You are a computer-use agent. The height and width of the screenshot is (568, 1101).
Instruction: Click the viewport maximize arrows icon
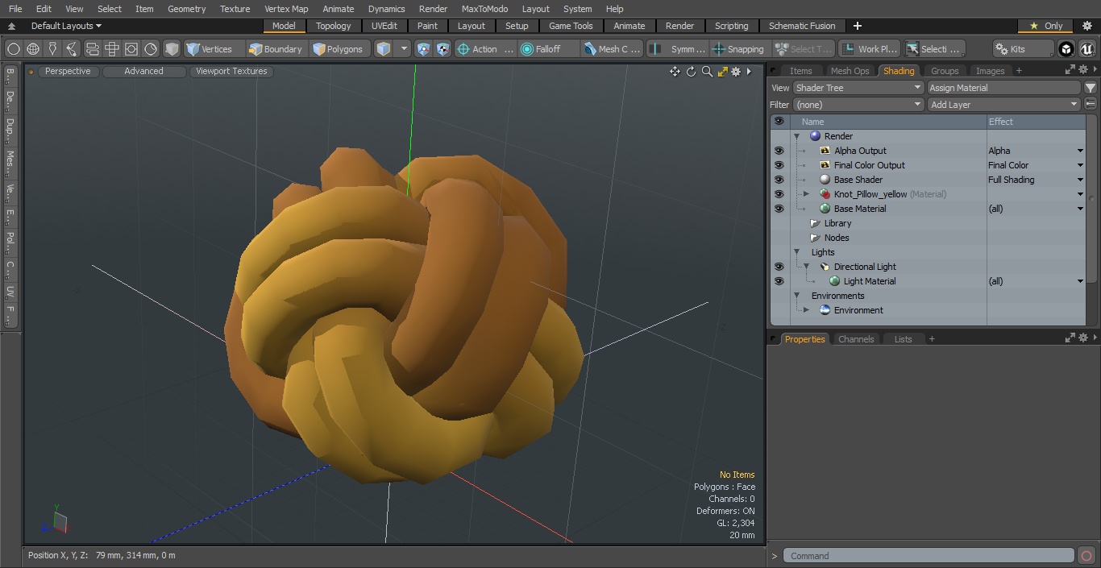[x=722, y=72]
